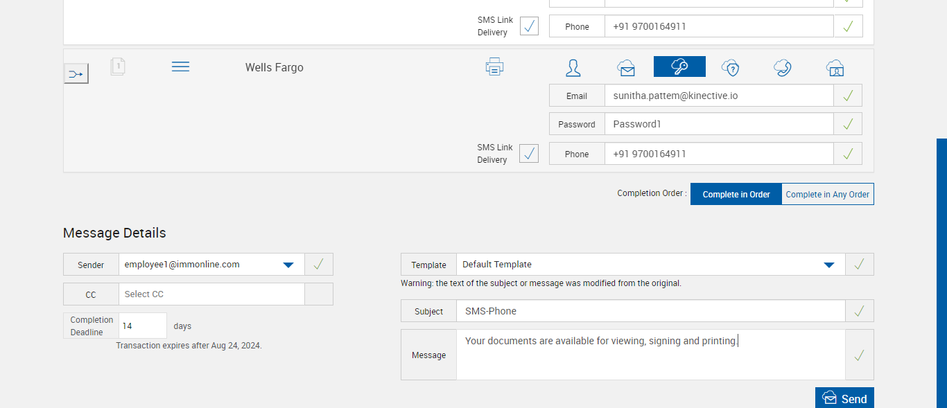Click the arrow button left of Wells Fargo row
This screenshot has width=947, height=408.
tap(76, 73)
